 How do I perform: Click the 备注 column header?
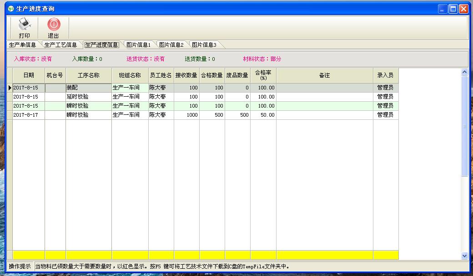point(324,75)
